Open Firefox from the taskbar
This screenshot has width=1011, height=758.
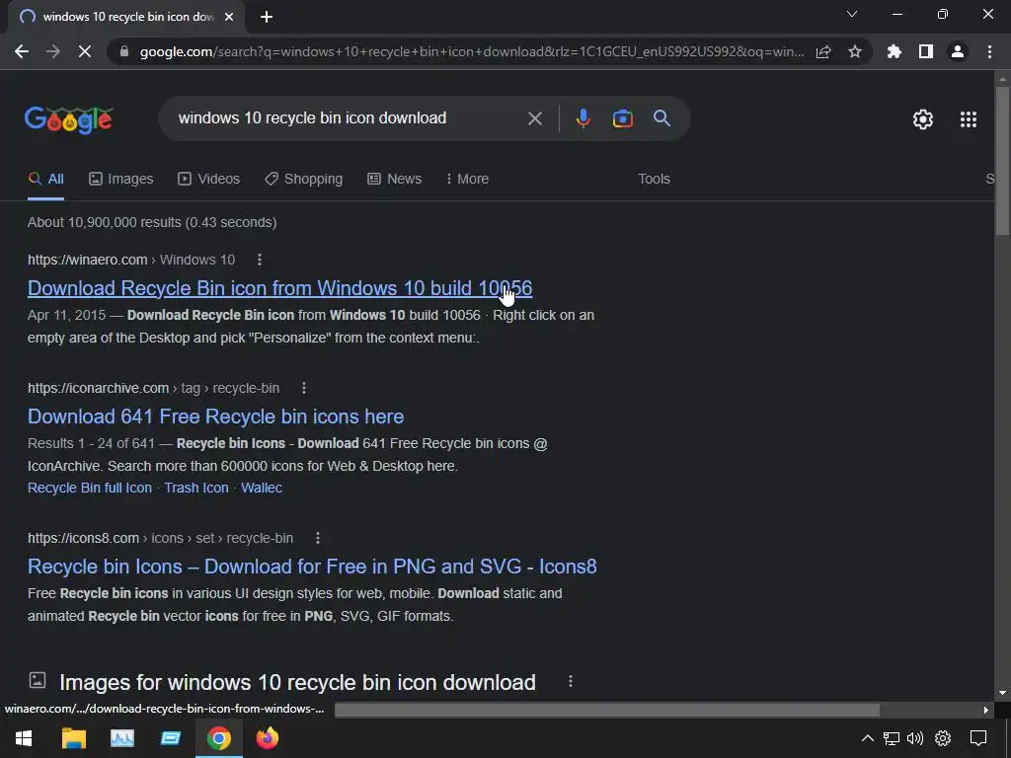click(267, 738)
